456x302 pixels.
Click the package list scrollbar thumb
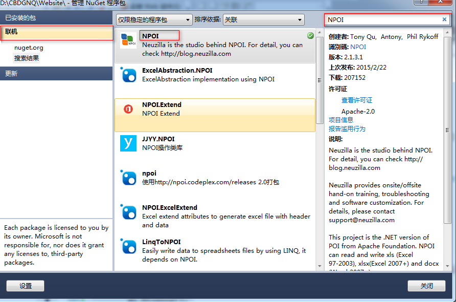(x=320, y=80)
